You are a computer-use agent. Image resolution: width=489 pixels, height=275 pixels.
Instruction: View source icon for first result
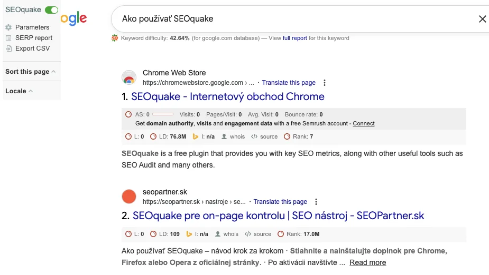click(x=254, y=136)
